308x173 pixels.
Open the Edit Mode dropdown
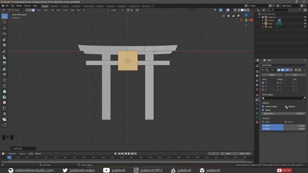(x=16, y=10)
